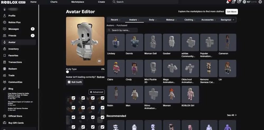
Task: Open Friends in the sidebar
Action: click(18, 36)
